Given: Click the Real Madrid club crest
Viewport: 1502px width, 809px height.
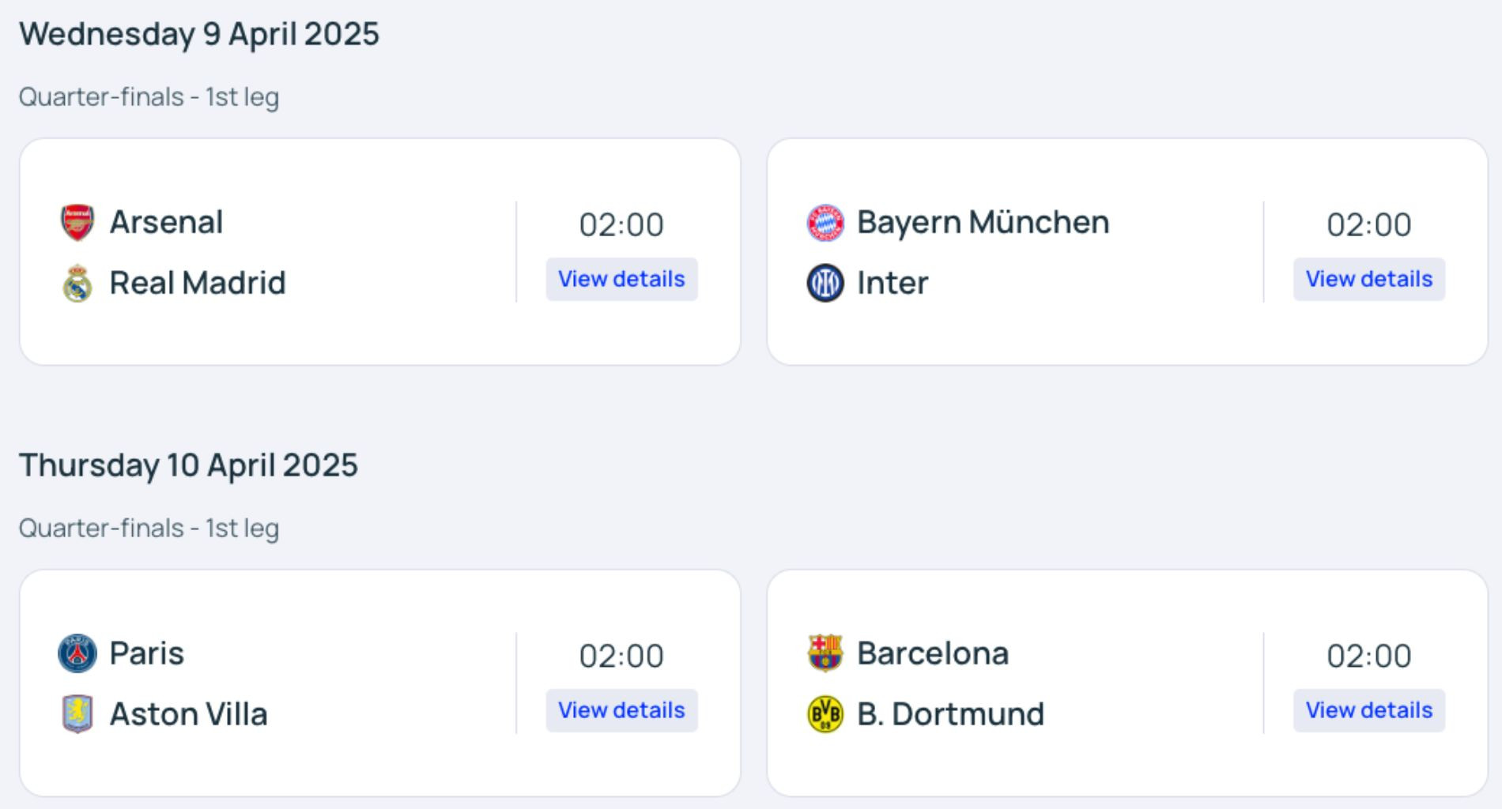Looking at the screenshot, I should tap(77, 283).
